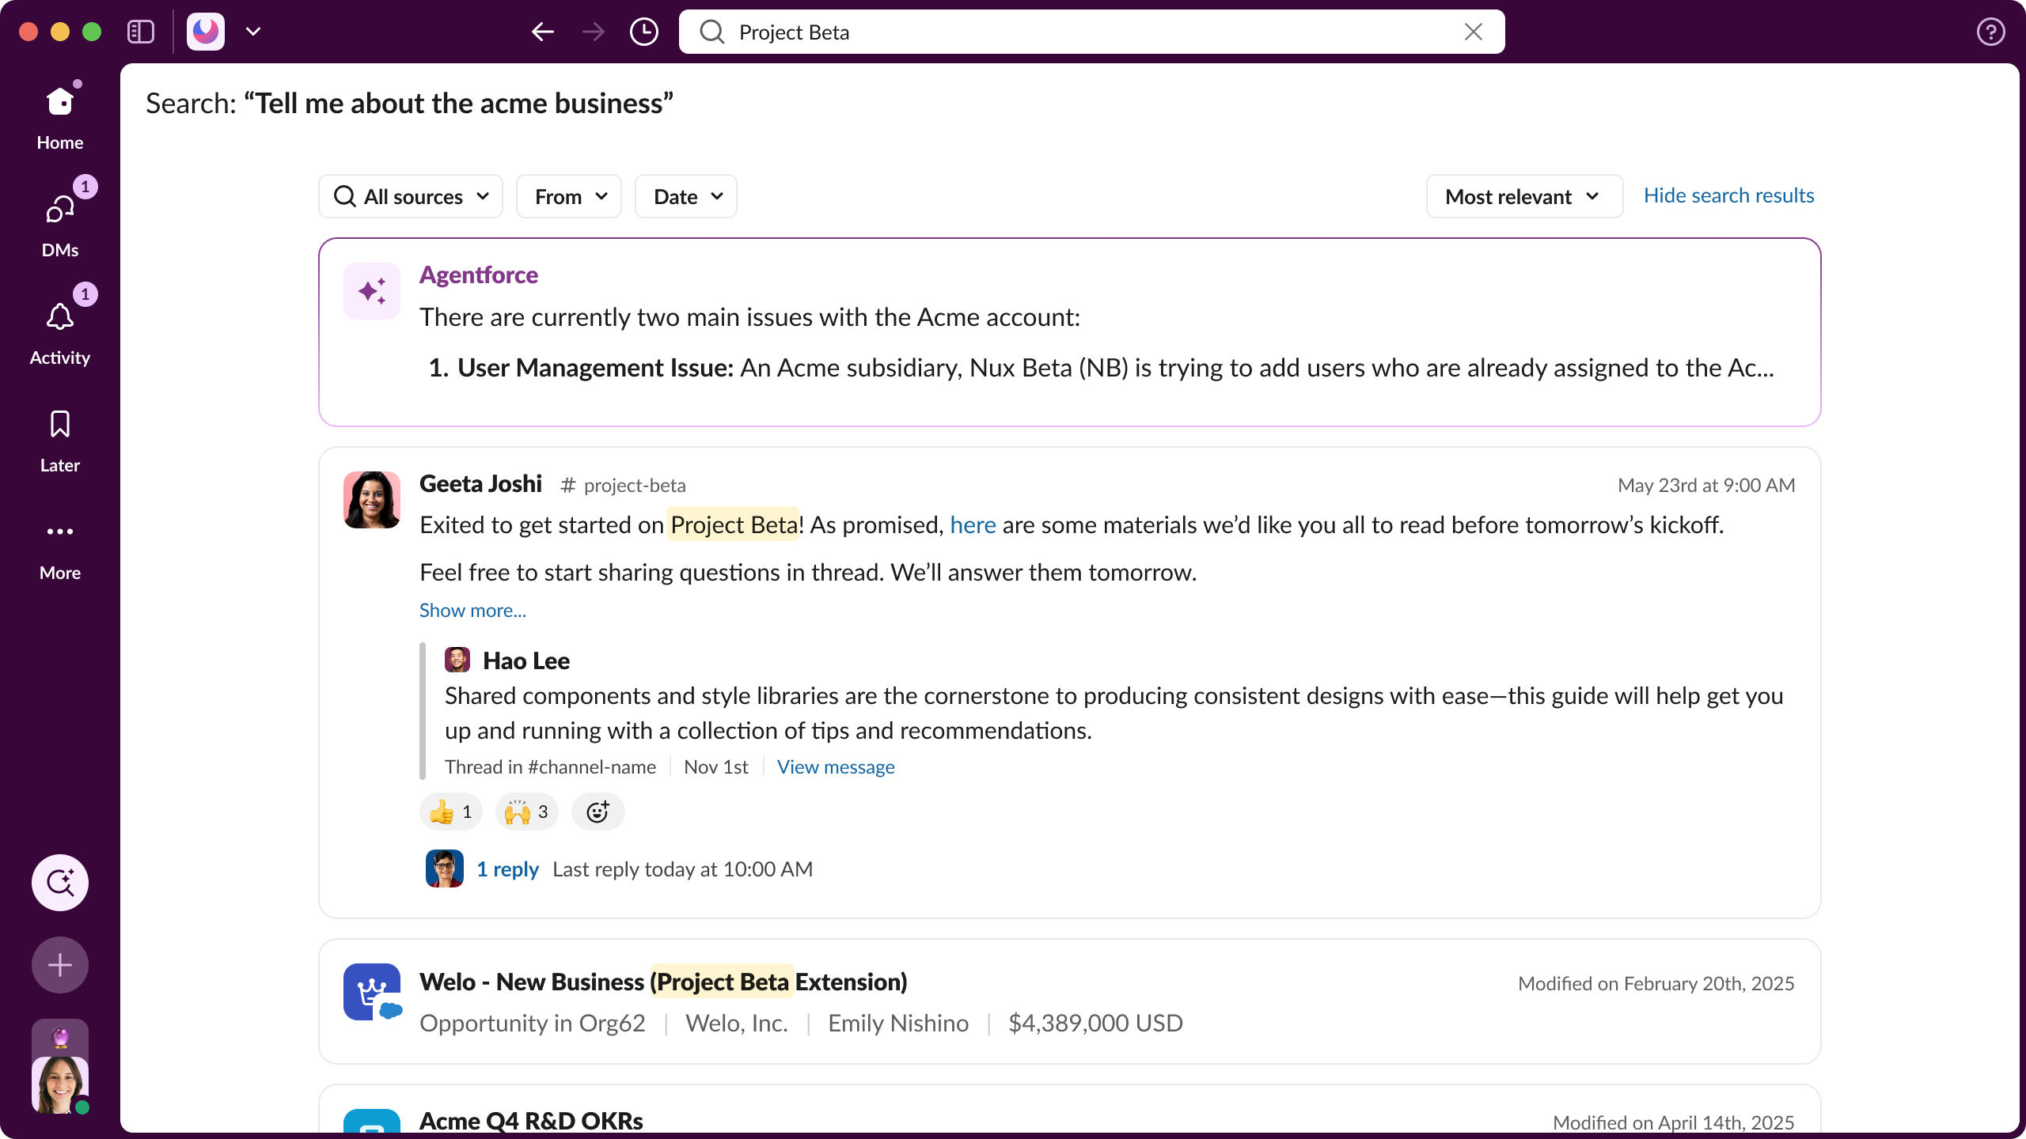
Task: Open the Agentforce answer summary text
Action: [1097, 342]
